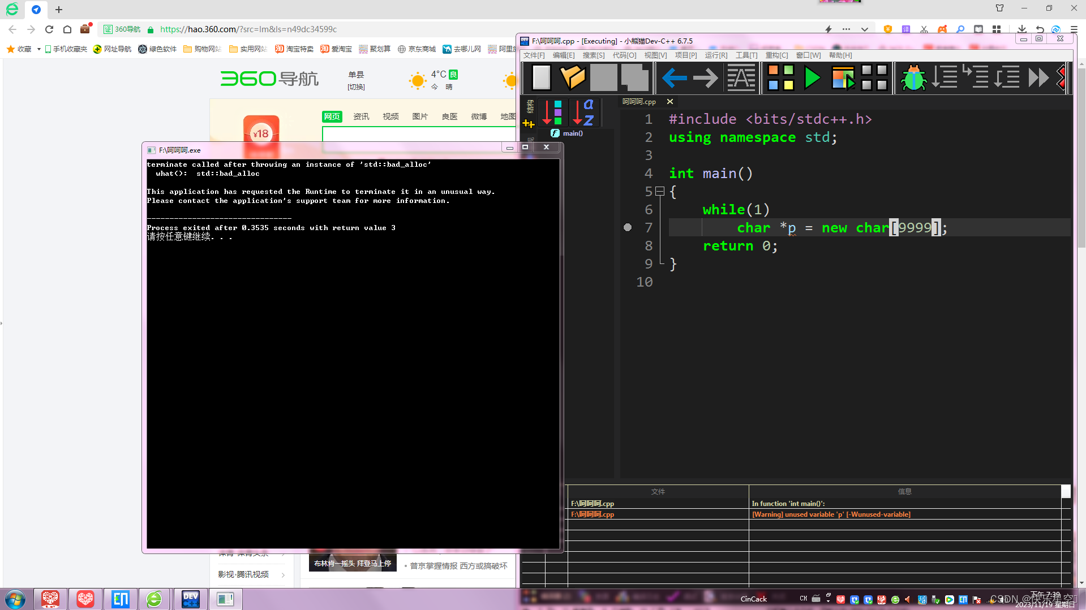Click the code formatting icon with letter A
The width and height of the screenshot is (1086, 610).
(x=741, y=77)
